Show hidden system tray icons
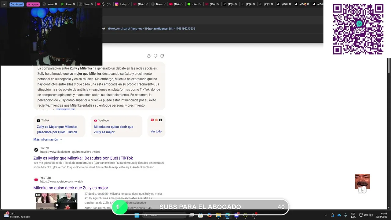This screenshot has width=391, height=220. 326,215
